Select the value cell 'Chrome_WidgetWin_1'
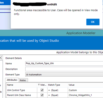This screenshot has width=103, height=98. [x=85, y=95]
